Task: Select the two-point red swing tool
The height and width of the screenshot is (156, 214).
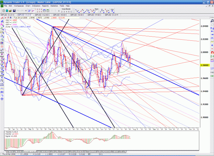Action: point(83,11)
